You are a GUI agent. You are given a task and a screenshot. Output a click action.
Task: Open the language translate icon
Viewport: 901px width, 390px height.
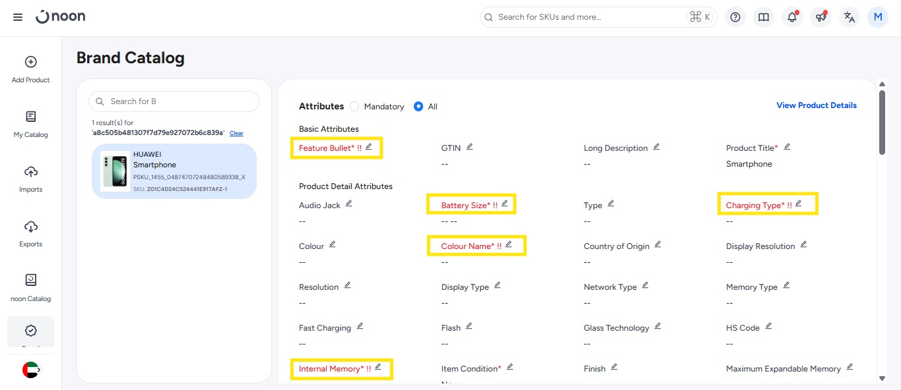coord(850,17)
